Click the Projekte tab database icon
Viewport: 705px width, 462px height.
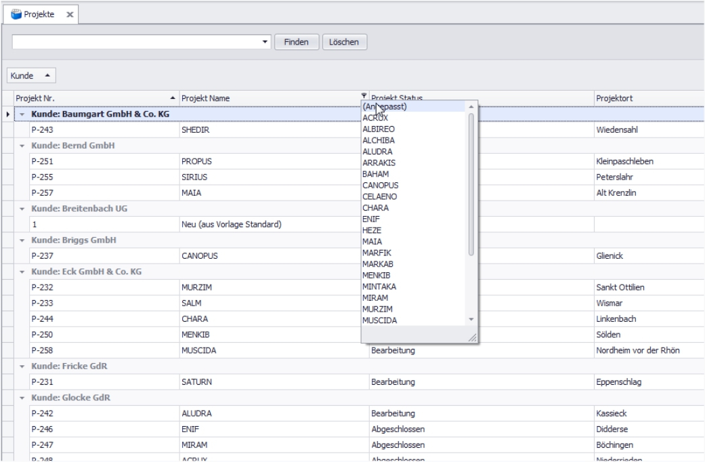click(x=16, y=14)
